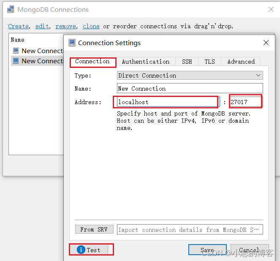Select the first New Connection list icon
The image size is (280, 261).
click(16, 51)
